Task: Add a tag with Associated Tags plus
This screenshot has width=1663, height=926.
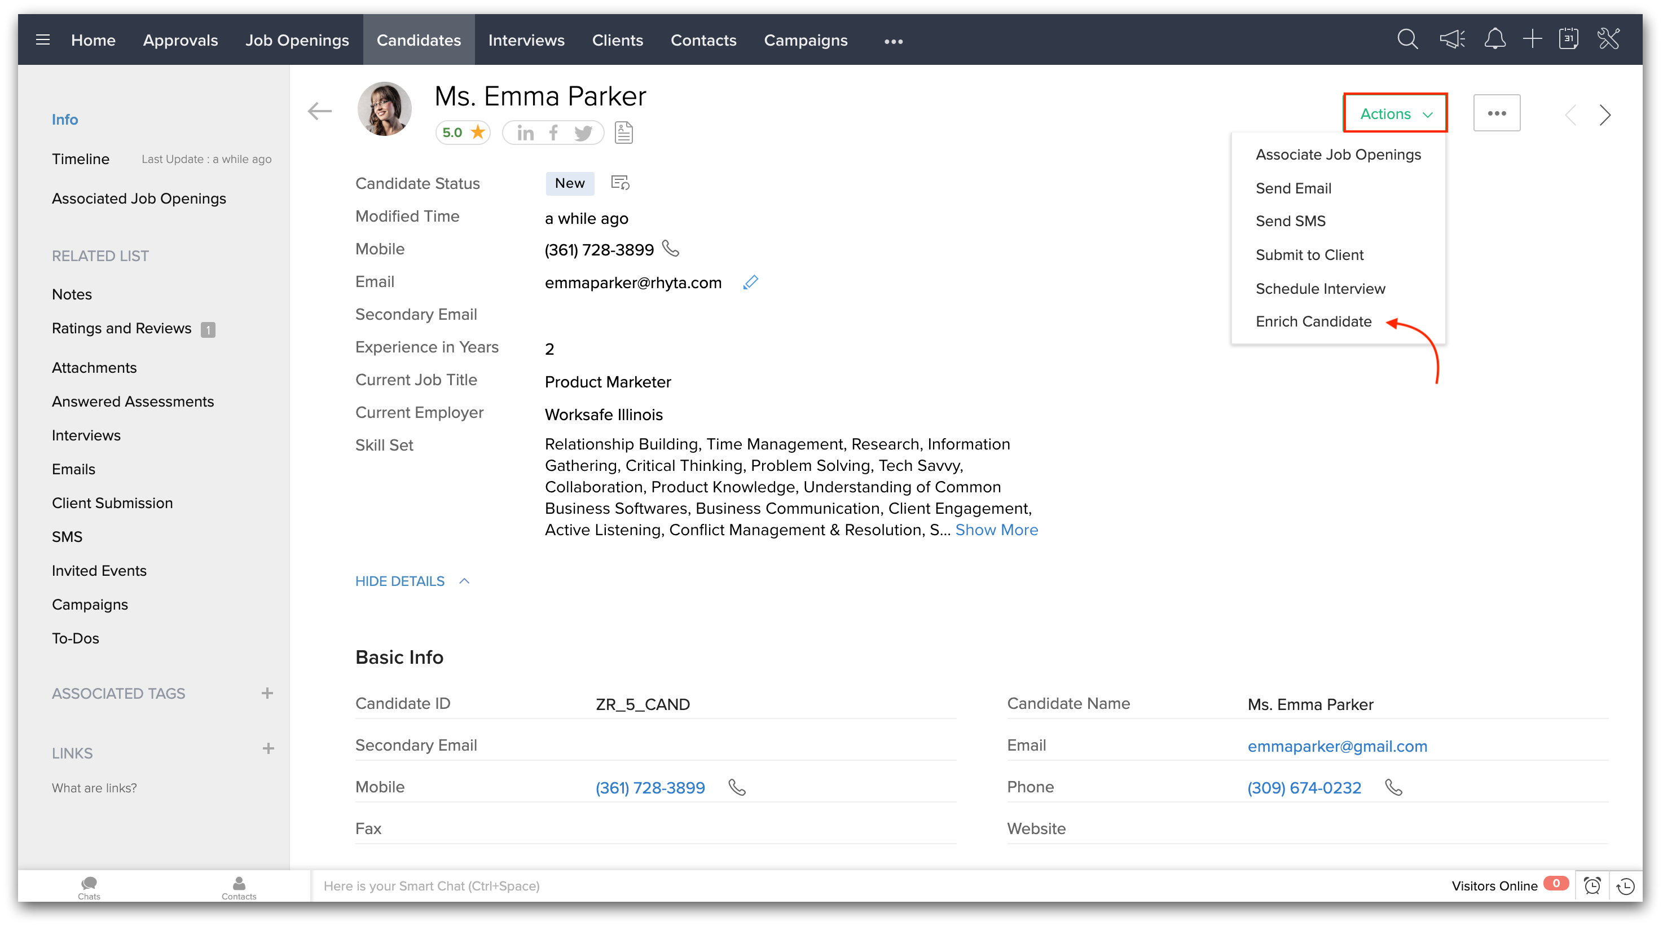Action: tap(267, 693)
